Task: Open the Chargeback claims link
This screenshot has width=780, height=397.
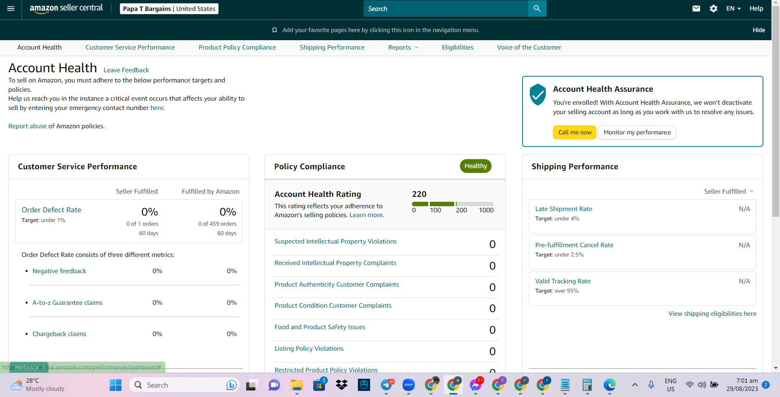Action: click(x=59, y=334)
